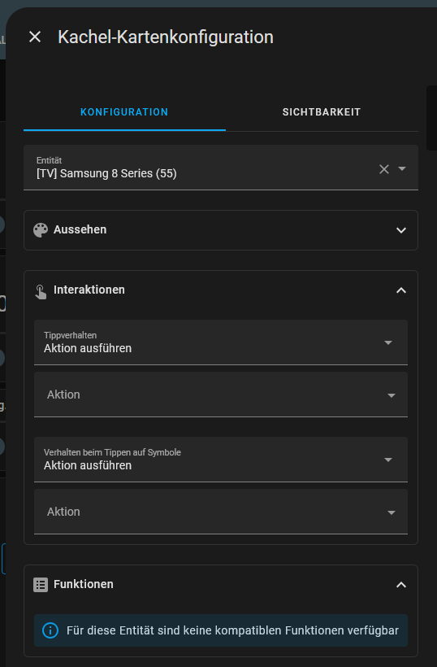Click the tap gesture icon beside Interaktionen
437x667 pixels.
(41, 292)
